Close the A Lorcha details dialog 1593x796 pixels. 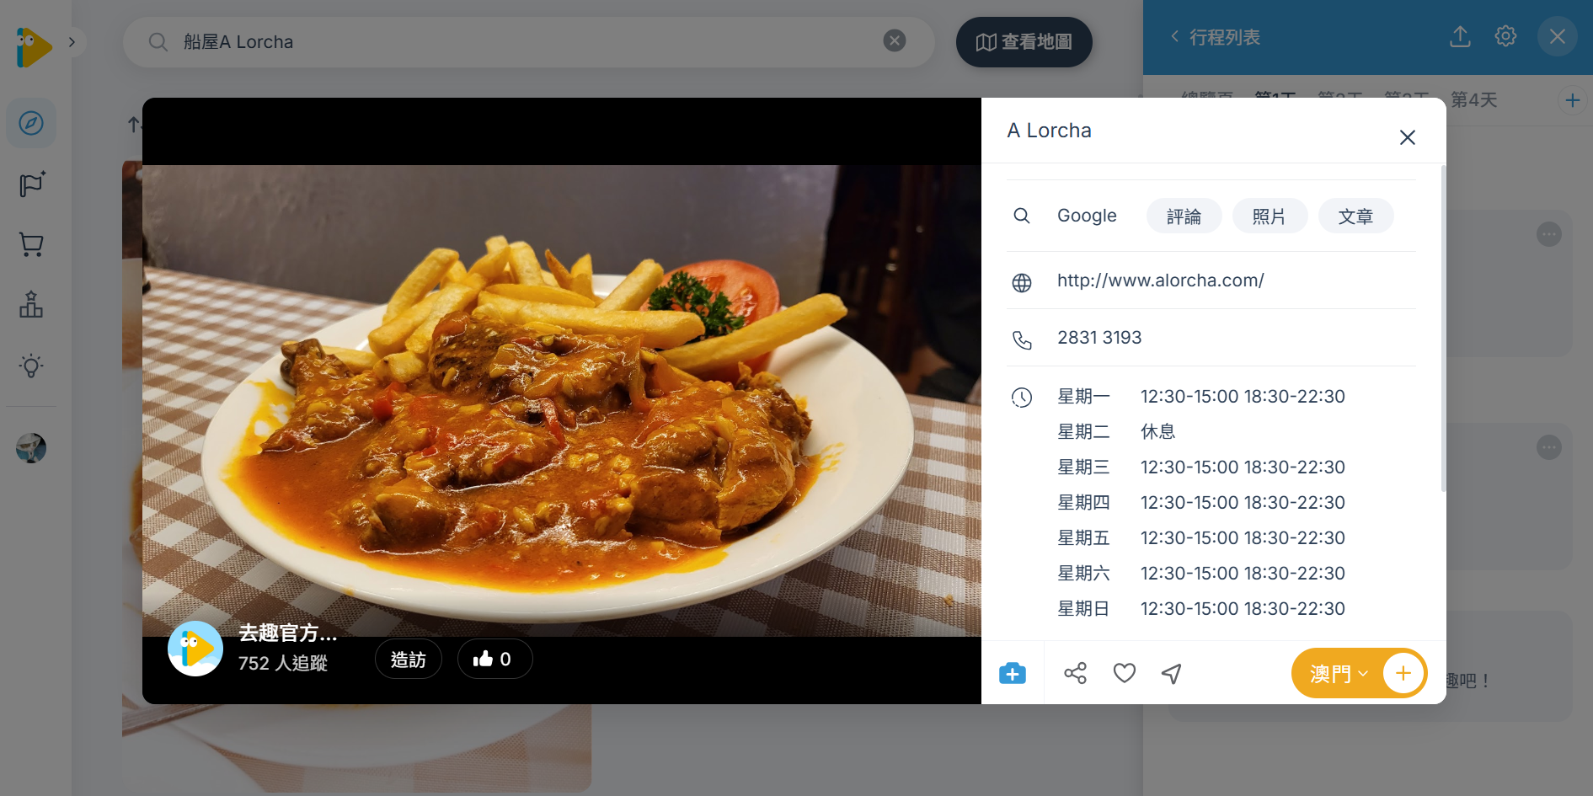[x=1407, y=137]
